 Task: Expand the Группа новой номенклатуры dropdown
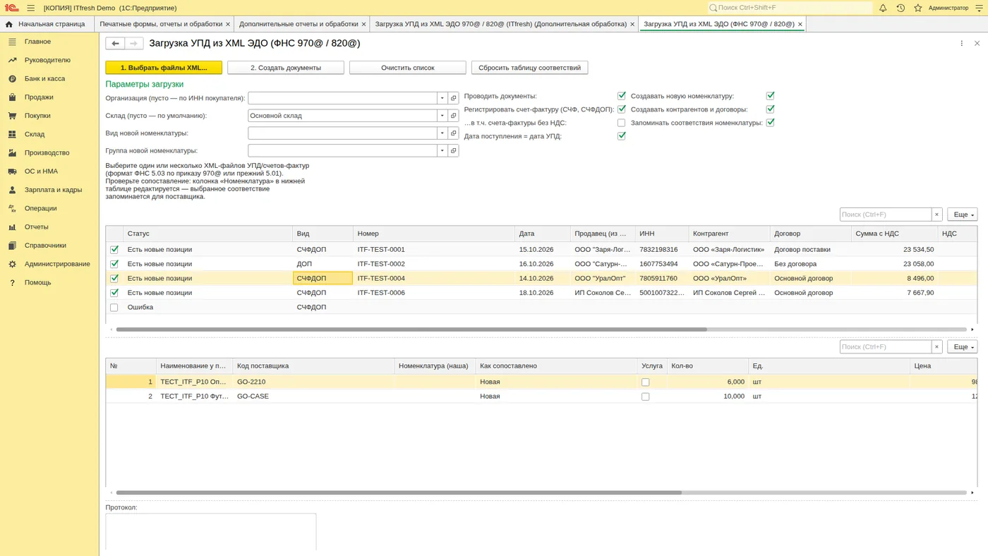(442, 150)
